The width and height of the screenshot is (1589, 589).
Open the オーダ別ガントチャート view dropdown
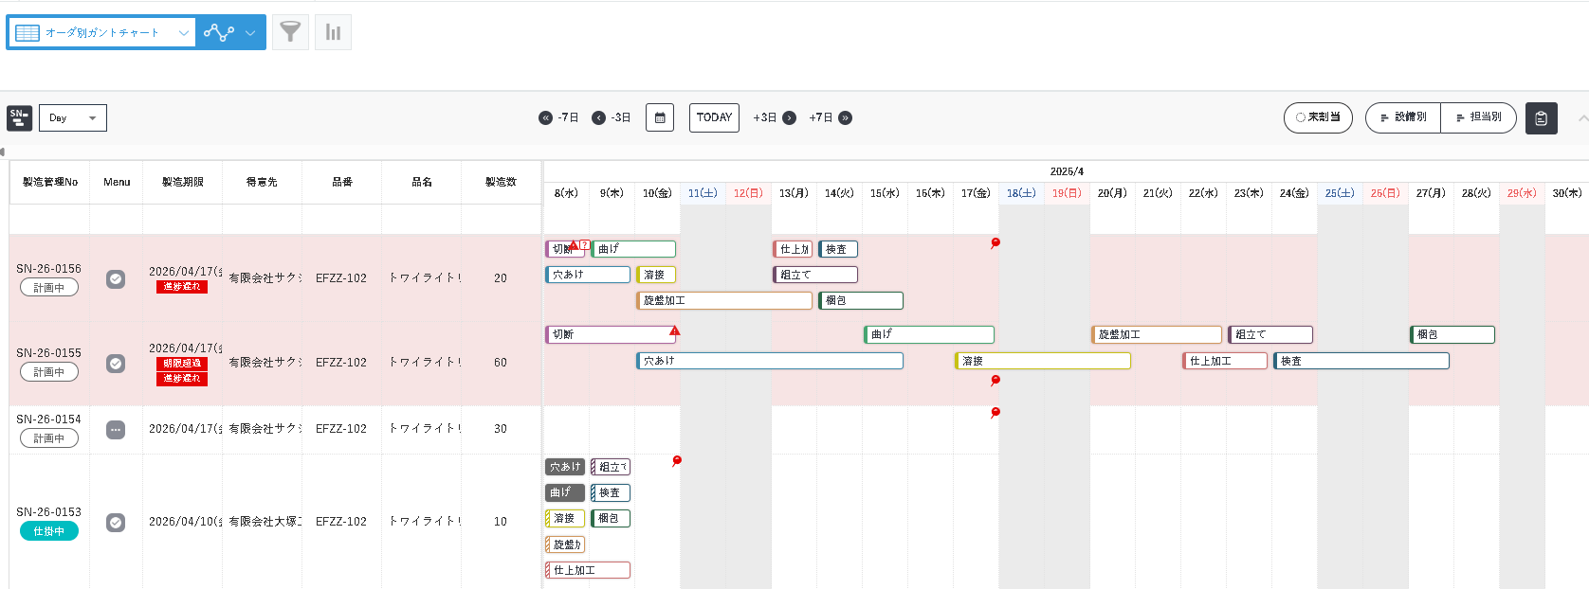[101, 32]
